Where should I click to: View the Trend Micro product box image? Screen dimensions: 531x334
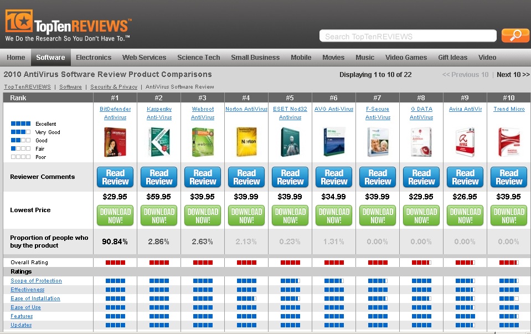[x=508, y=143]
